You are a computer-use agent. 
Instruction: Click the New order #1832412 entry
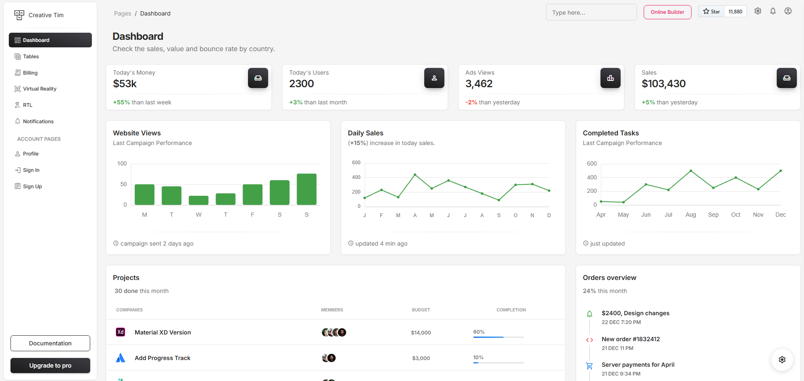tap(631, 339)
